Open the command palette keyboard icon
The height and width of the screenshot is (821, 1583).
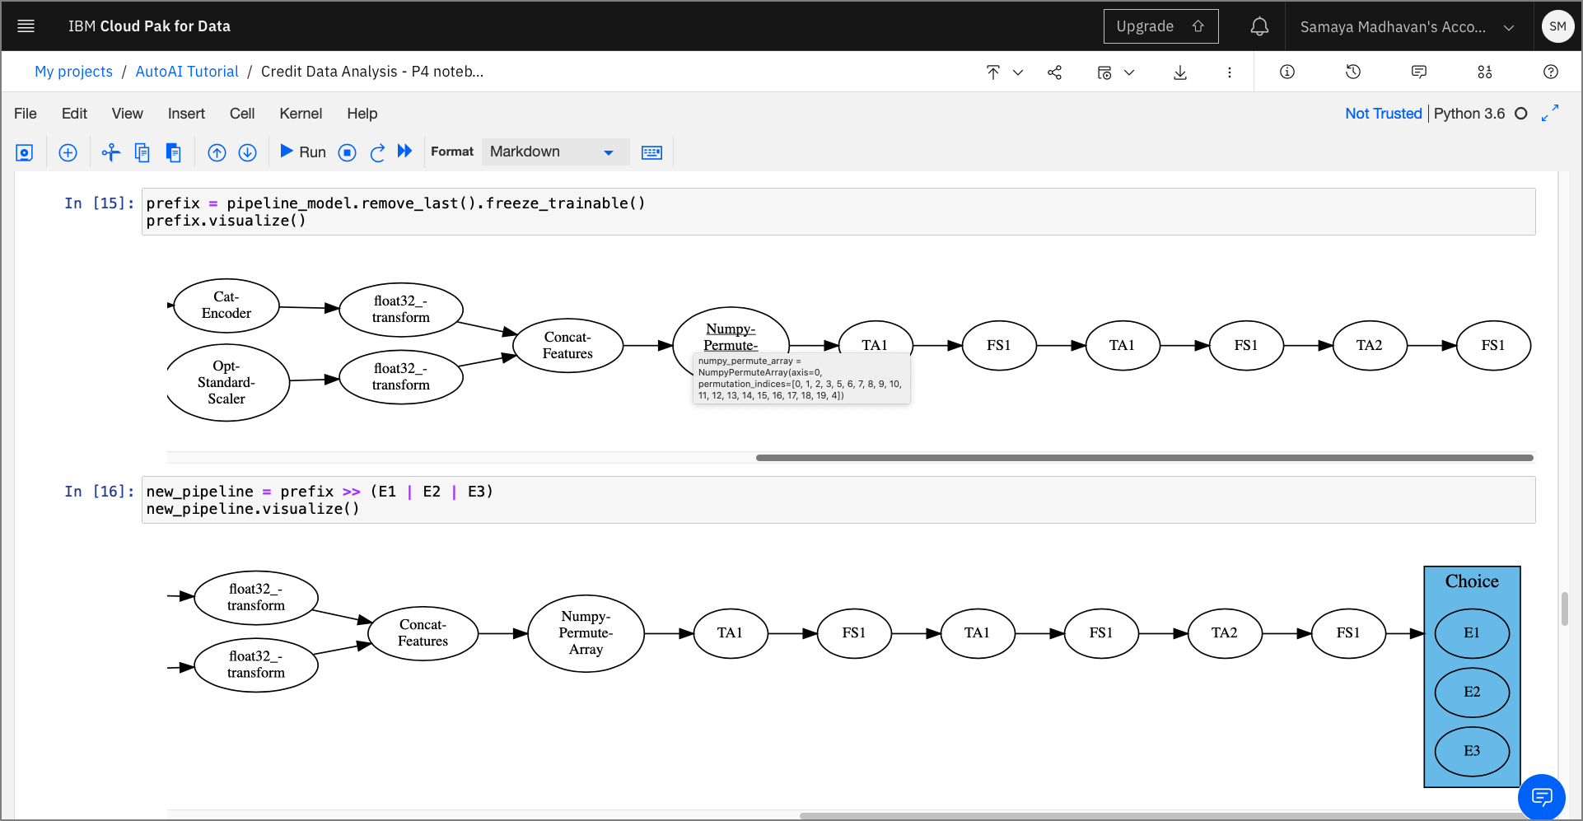click(x=651, y=152)
